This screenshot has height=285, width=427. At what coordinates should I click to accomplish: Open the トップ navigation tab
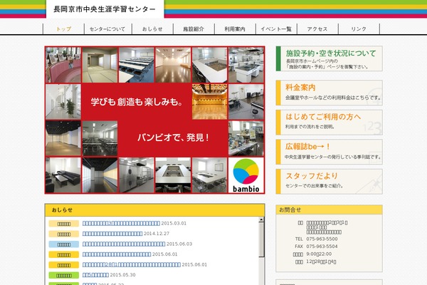[64, 29]
